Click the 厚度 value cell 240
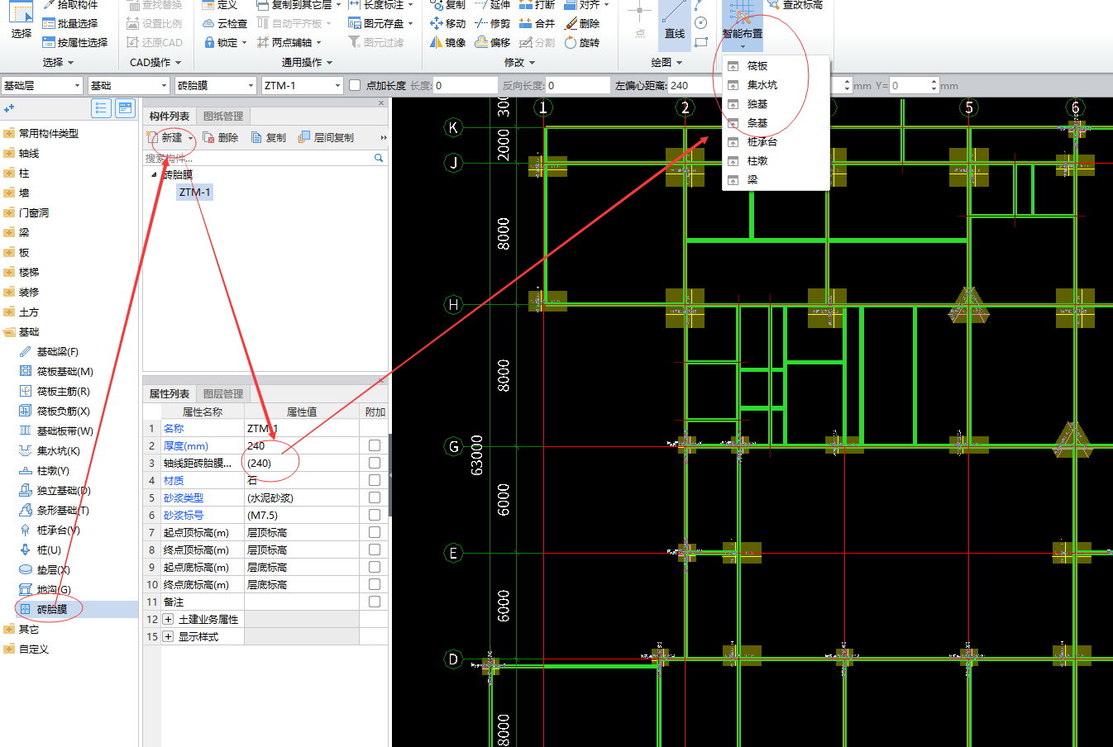Screen dimensions: 1113x747 click(x=302, y=445)
